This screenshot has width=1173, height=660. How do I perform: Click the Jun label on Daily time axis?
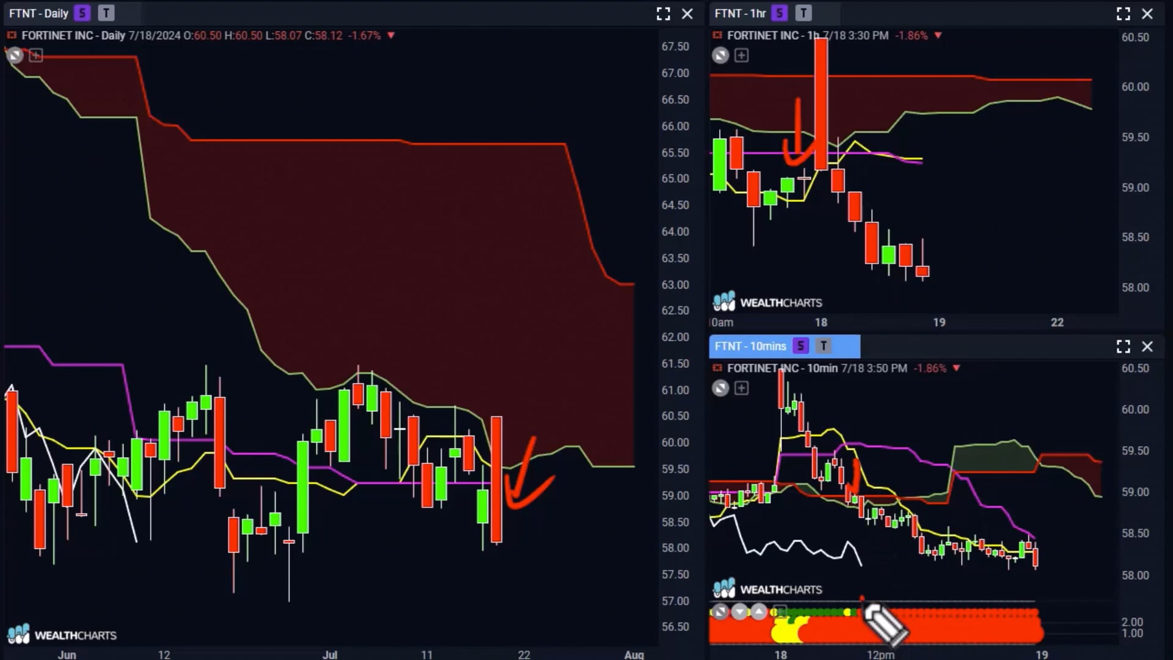pyautogui.click(x=67, y=654)
